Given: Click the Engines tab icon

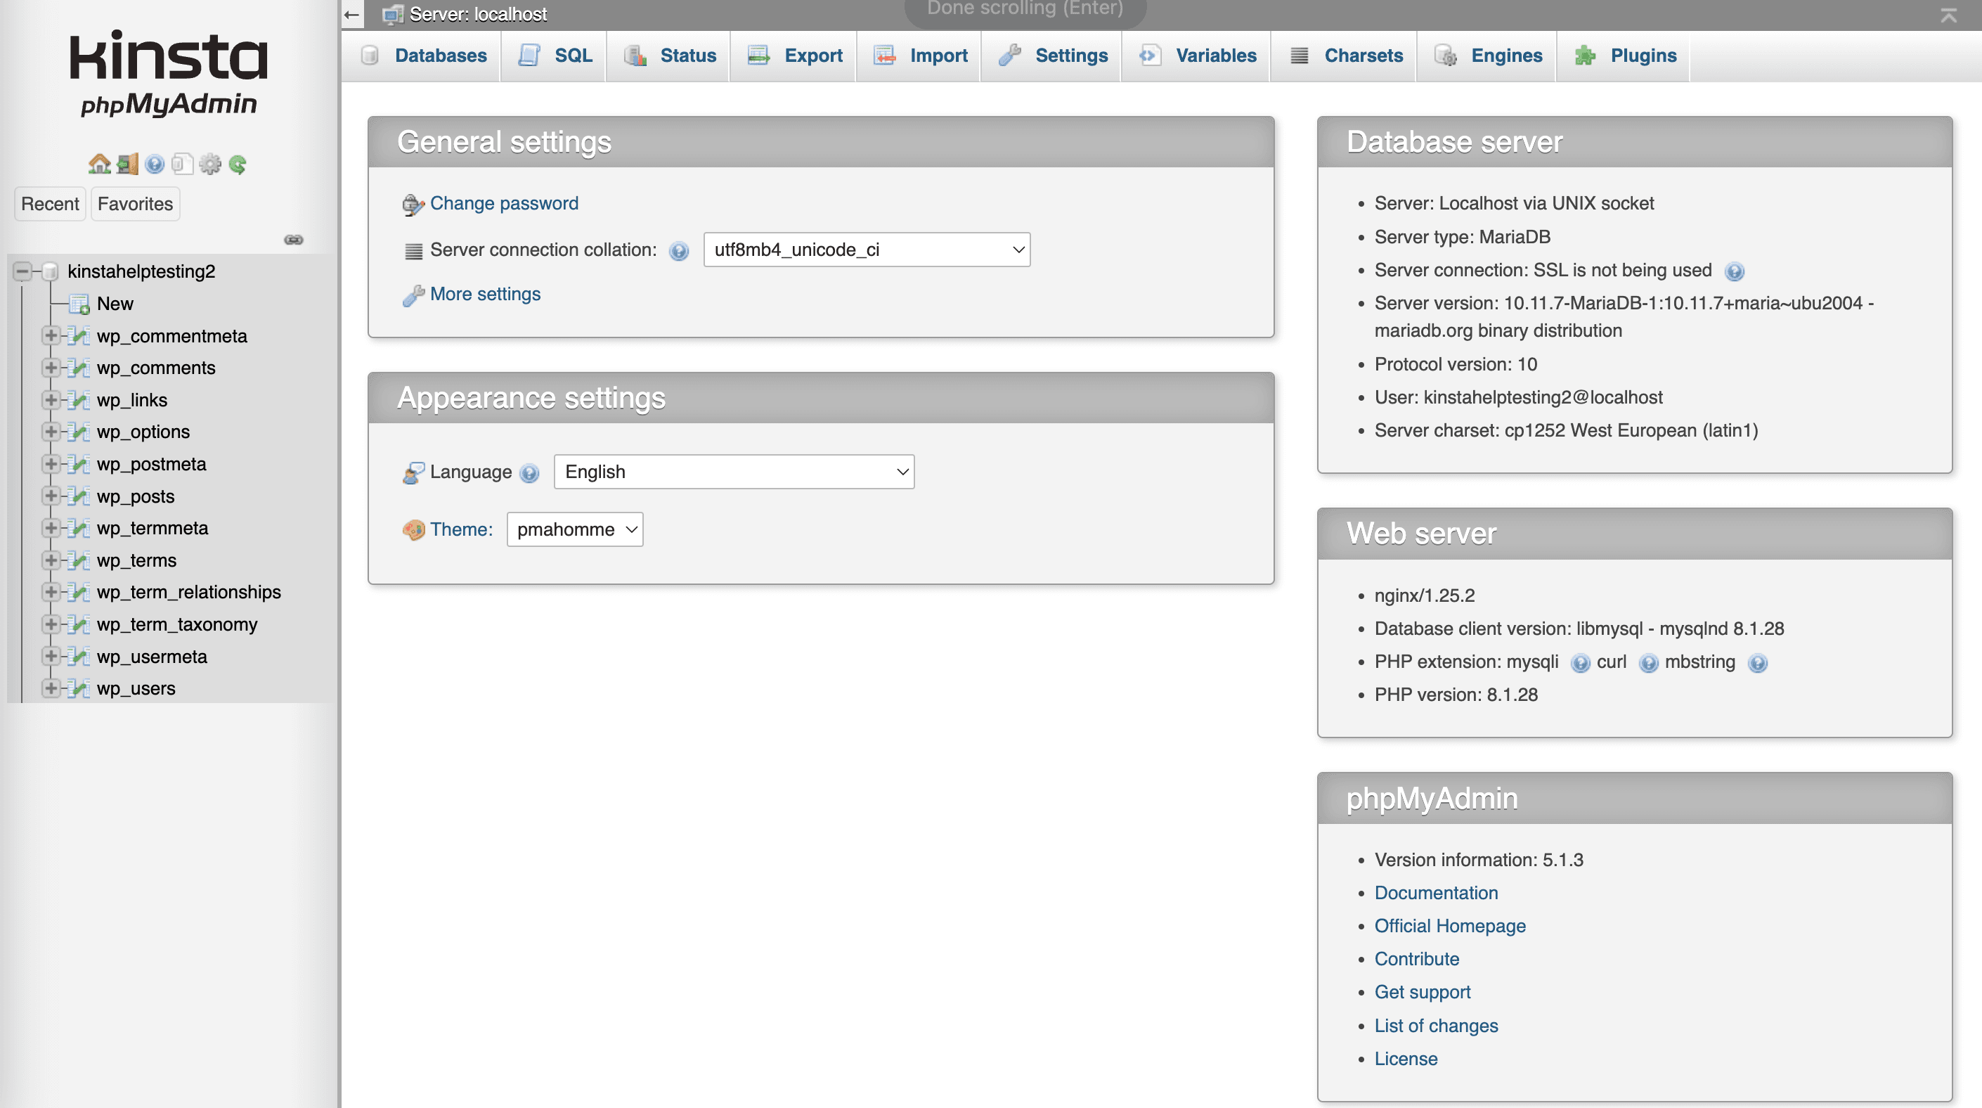Looking at the screenshot, I should (1449, 54).
